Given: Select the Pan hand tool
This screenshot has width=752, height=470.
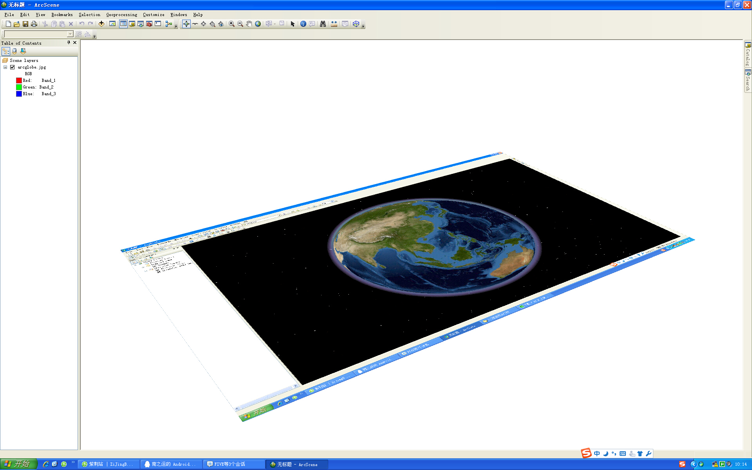Looking at the screenshot, I should click(x=249, y=24).
